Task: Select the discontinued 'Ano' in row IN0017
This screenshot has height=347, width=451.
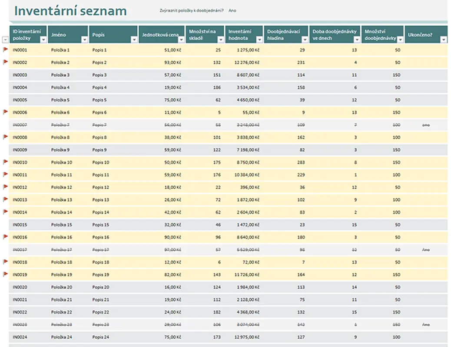Action: tap(426, 250)
